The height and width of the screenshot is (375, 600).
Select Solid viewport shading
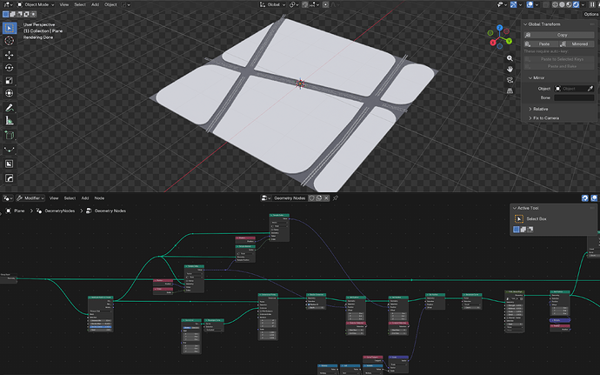point(562,4)
